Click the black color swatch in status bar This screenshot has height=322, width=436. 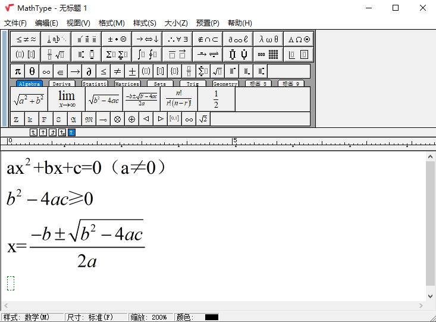click(x=212, y=317)
